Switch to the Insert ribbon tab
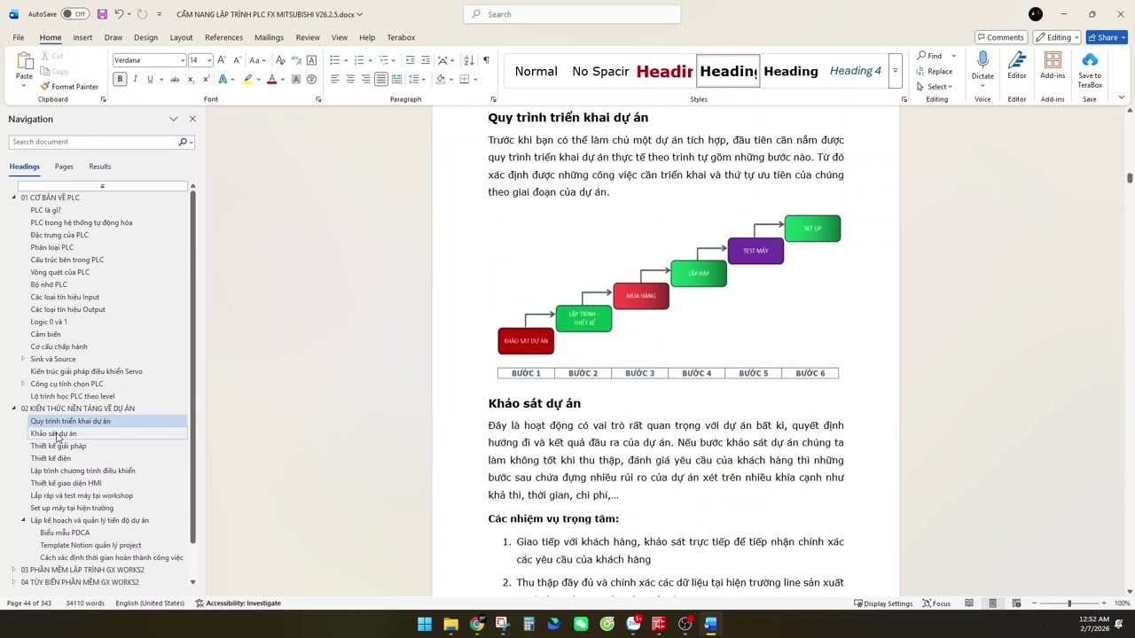Viewport: 1135px width, 638px height. pyautogui.click(x=82, y=37)
